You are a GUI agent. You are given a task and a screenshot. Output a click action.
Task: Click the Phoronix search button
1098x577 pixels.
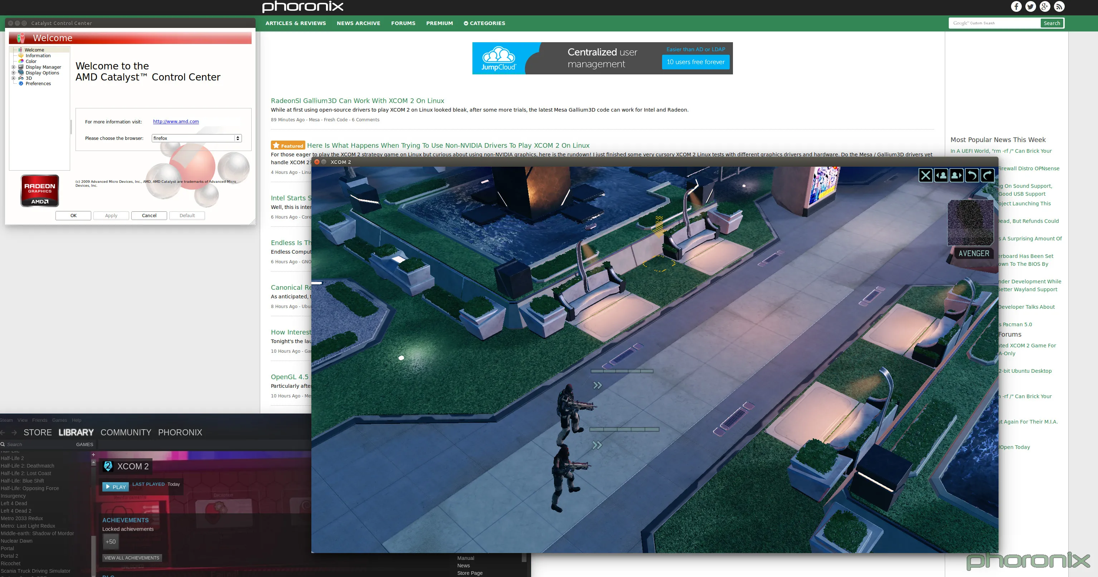pos(1051,24)
